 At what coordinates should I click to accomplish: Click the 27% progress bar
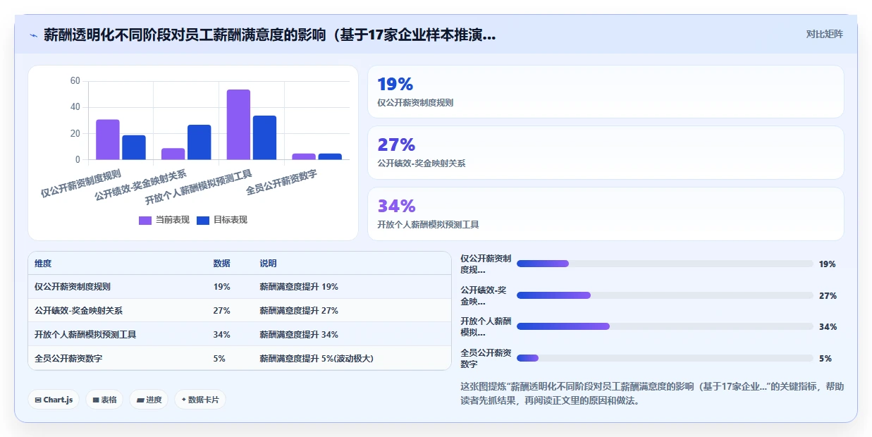(x=665, y=295)
